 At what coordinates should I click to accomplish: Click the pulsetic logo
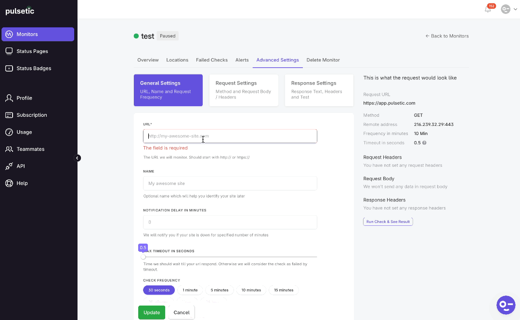pos(20,11)
